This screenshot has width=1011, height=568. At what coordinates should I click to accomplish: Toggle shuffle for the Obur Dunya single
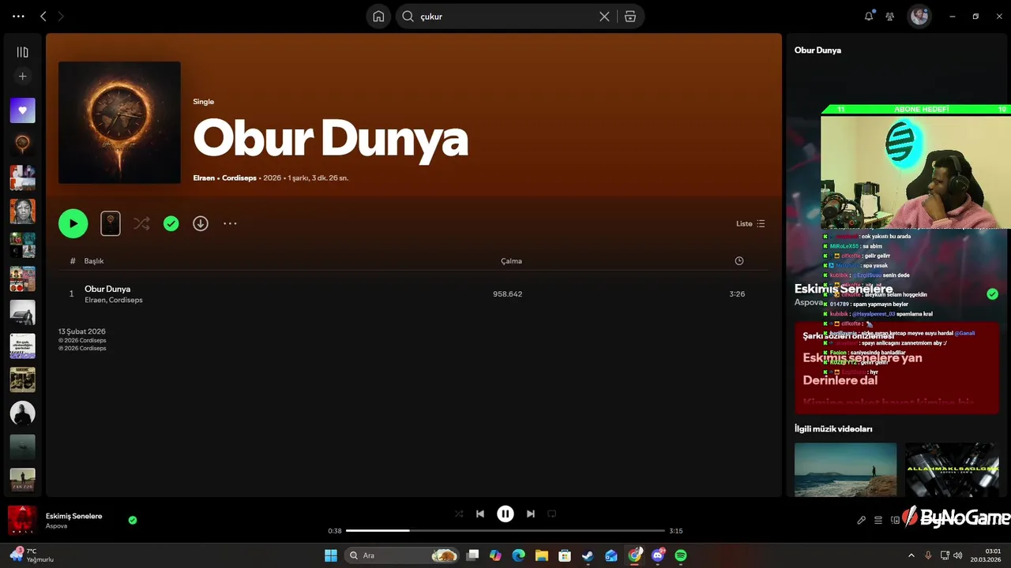click(x=141, y=224)
